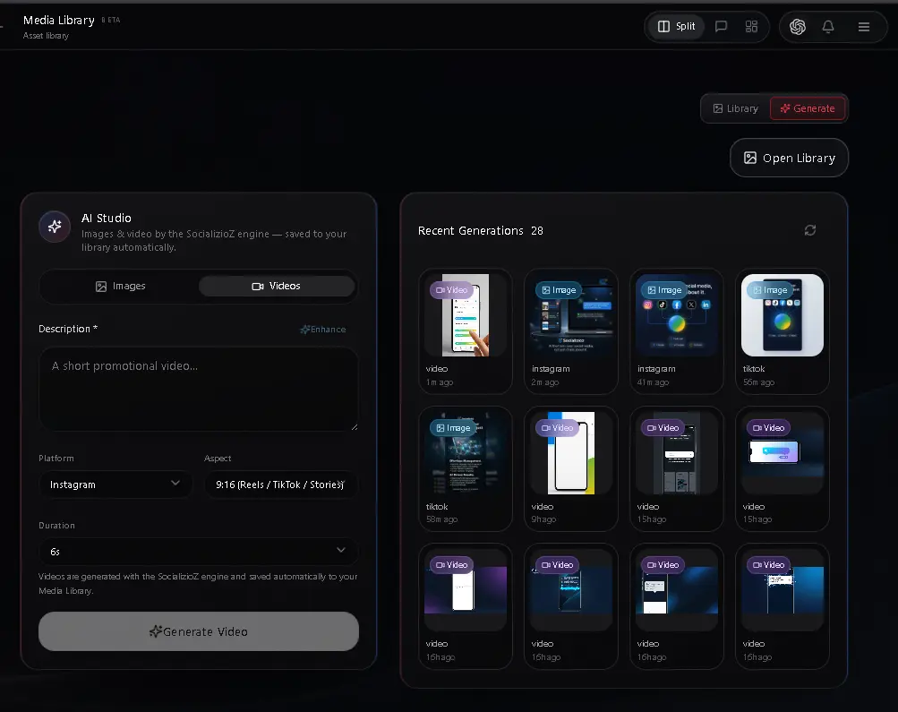Toggle the Split view mode
This screenshot has height=712, width=898.
point(676,26)
